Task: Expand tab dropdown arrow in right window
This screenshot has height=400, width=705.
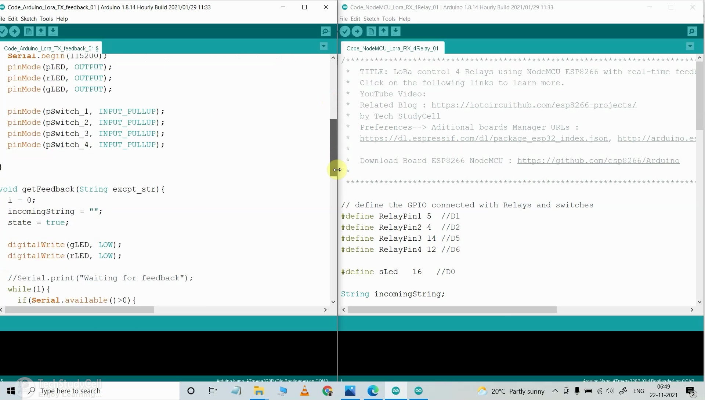Action: tap(690, 46)
